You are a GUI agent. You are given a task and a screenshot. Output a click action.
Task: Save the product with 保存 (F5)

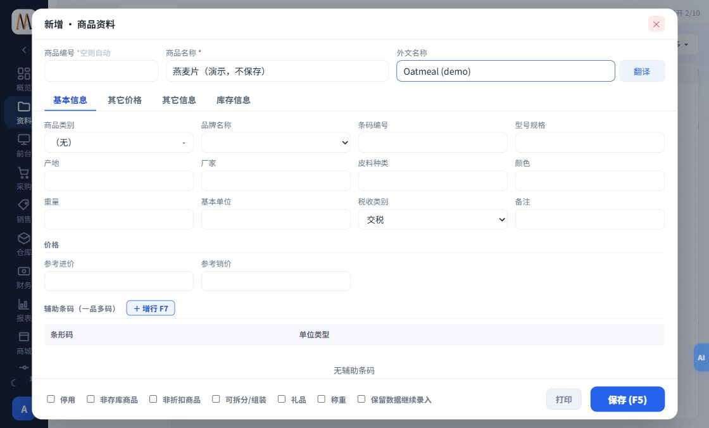627,400
